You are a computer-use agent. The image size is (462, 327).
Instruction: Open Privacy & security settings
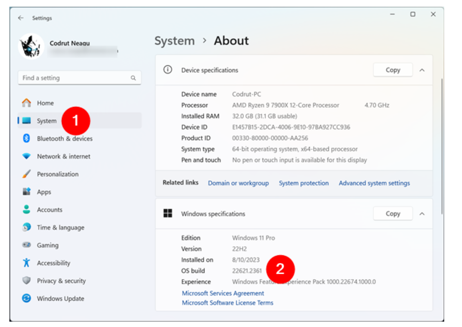coord(80,281)
